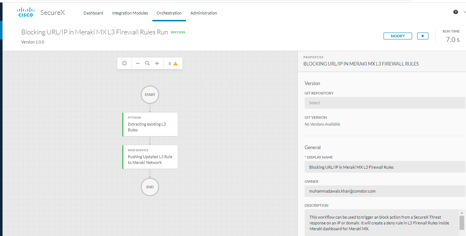Viewport: 466px width, 236px height.
Task: Click the fit-to-canvas circle icon
Action: coord(124,63)
